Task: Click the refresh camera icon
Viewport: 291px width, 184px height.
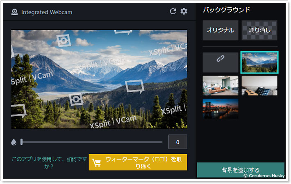Action: [x=173, y=11]
